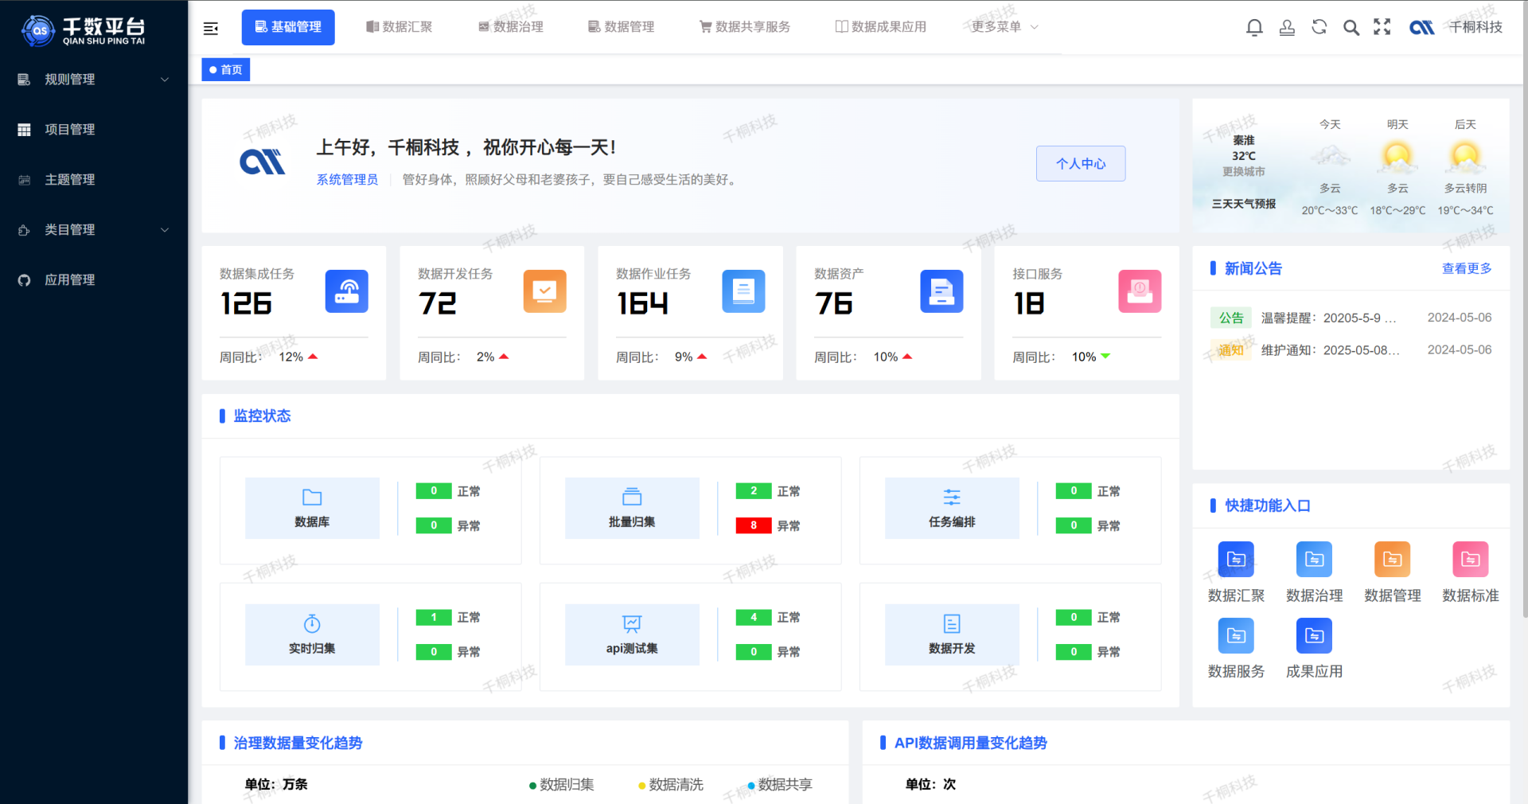The height and width of the screenshot is (804, 1528).
Task: Toggle the 数据共享 chart legend
Action: [780, 785]
